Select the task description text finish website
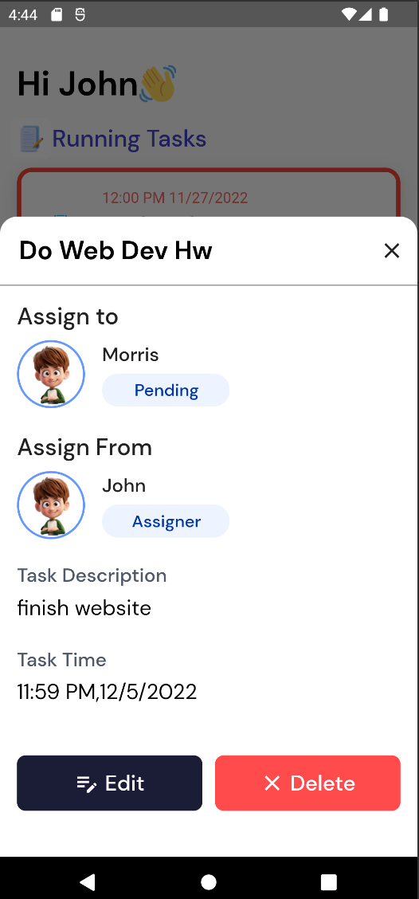 (84, 608)
